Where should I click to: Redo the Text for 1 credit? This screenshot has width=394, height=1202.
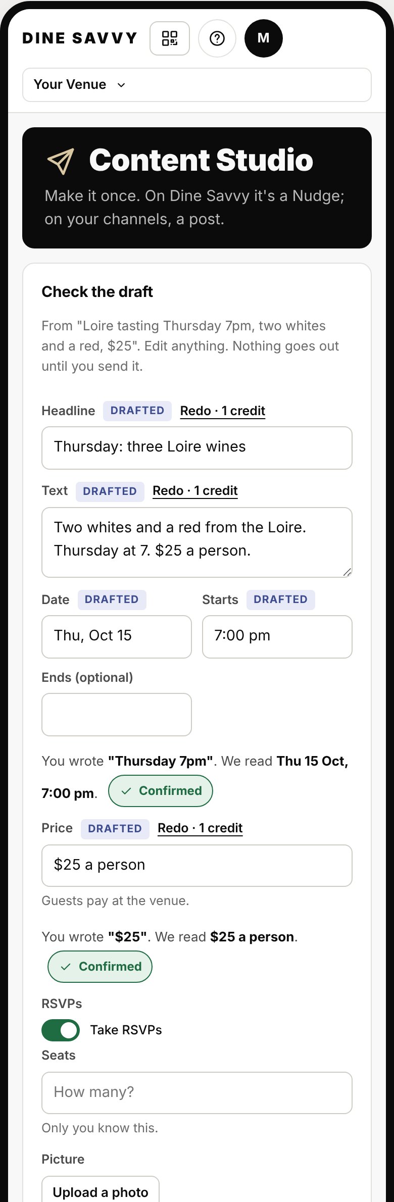(195, 491)
